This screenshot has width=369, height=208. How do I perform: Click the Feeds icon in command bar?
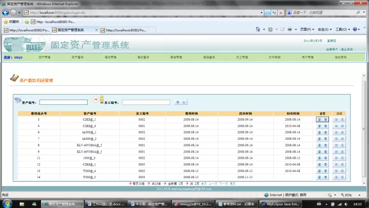pos(271,29)
